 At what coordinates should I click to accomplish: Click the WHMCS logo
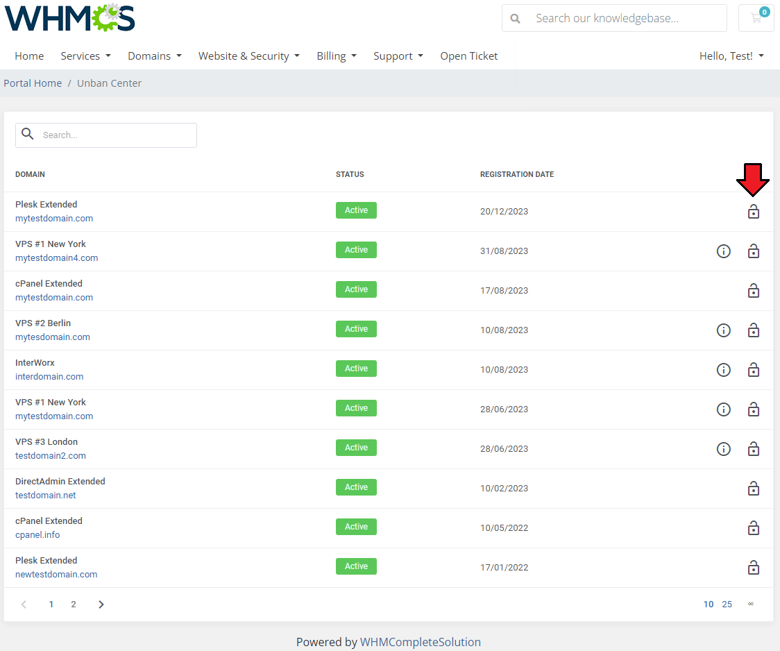[69, 18]
